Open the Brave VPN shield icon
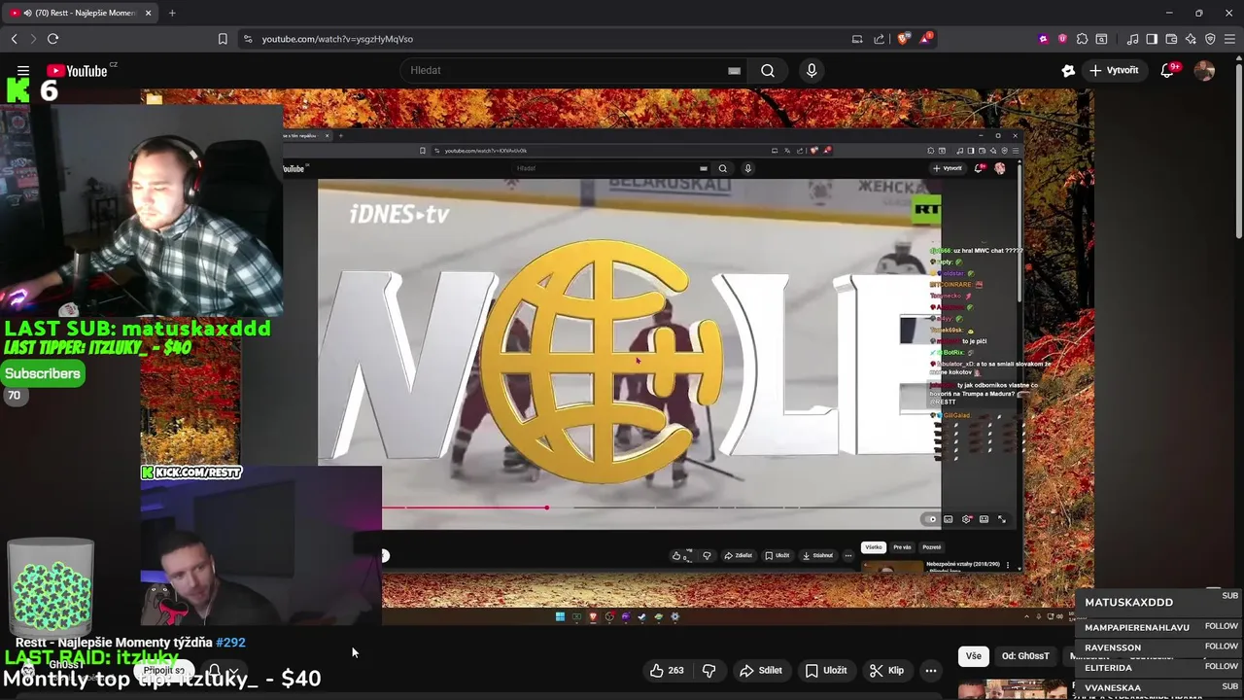 pos(1210,39)
